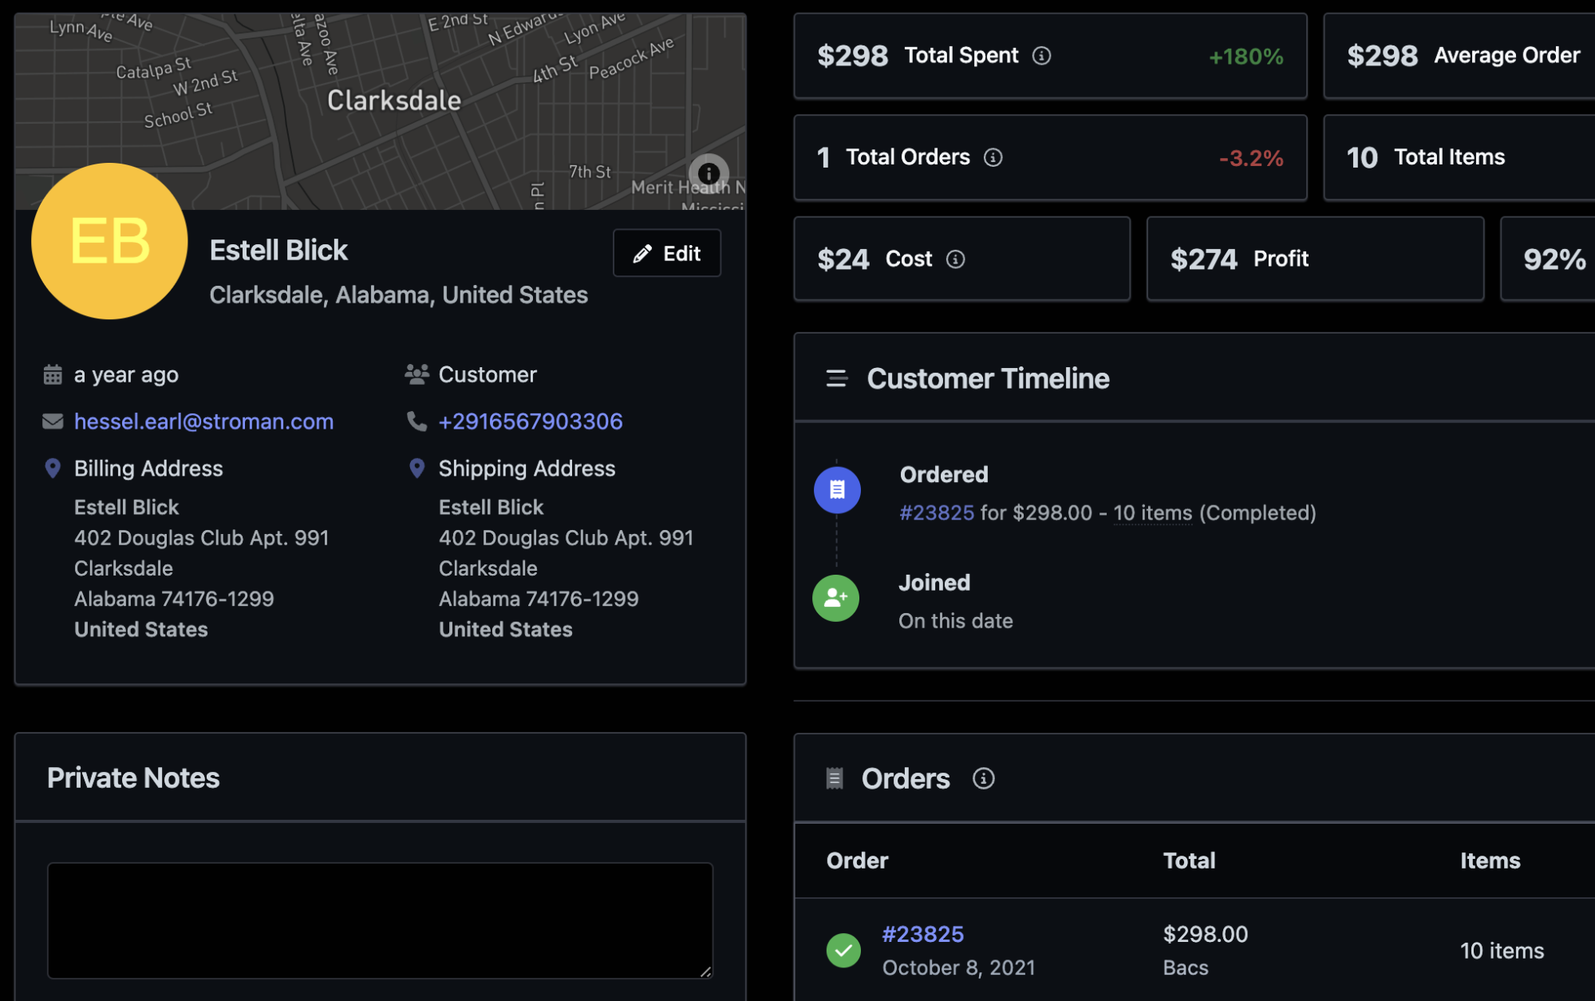Image resolution: width=1595 pixels, height=1001 pixels.
Task: Click the Customer Timeline header icon
Action: 835,378
